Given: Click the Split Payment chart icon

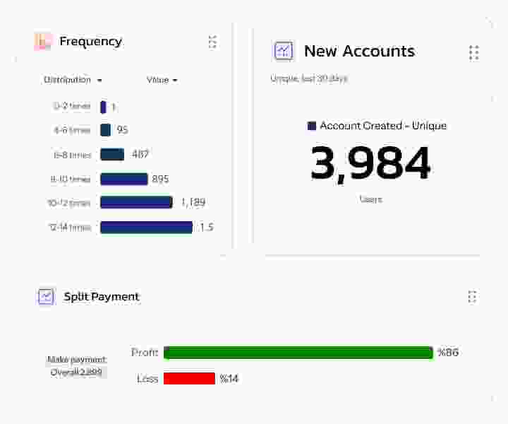Looking at the screenshot, I should (46, 297).
